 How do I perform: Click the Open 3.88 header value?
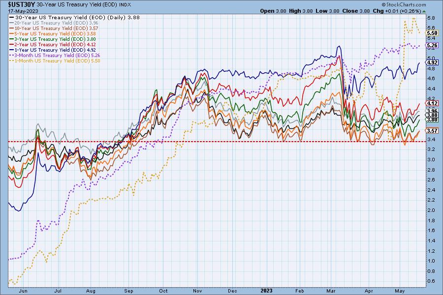point(273,11)
